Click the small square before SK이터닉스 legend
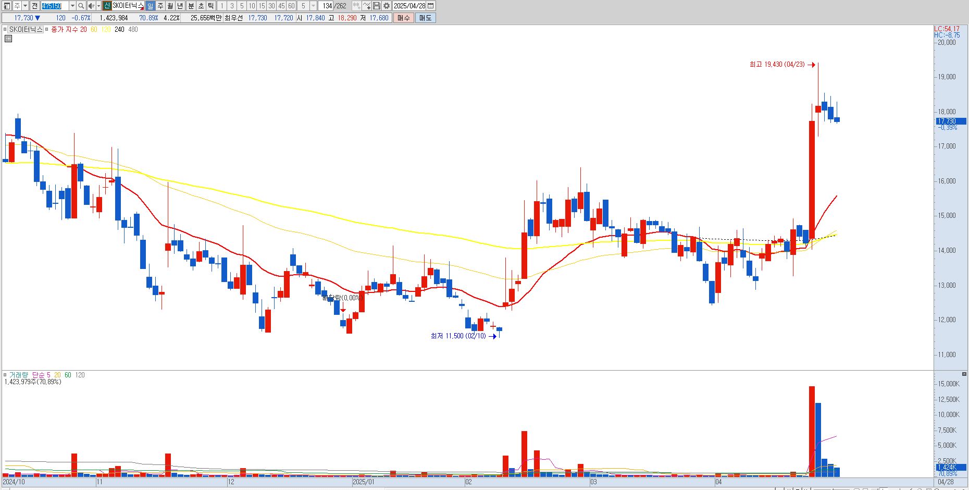This screenshot has height=490, width=969. click(5, 29)
